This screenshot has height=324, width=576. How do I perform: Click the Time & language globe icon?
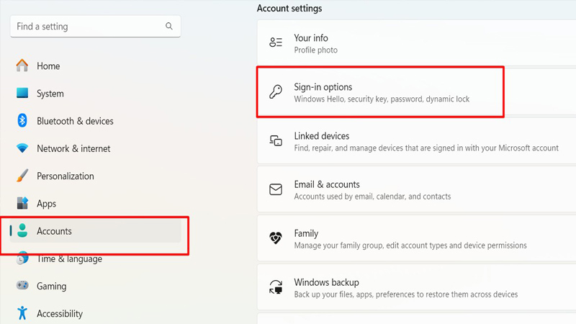click(x=22, y=258)
